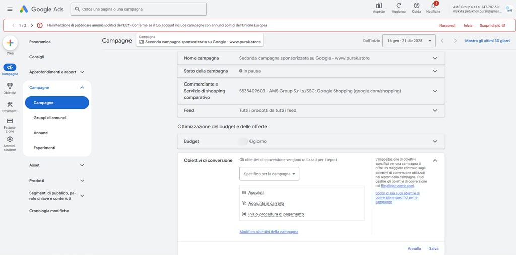The image size is (516, 255).
Task: Open Cronologia modifiche
Action: (x=49, y=211)
